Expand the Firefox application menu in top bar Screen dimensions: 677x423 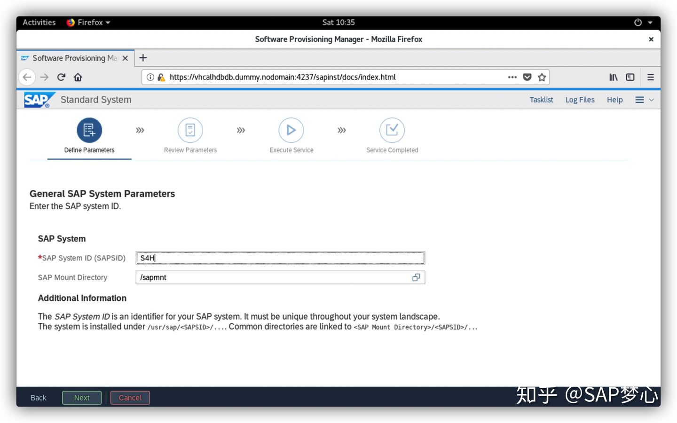[88, 22]
